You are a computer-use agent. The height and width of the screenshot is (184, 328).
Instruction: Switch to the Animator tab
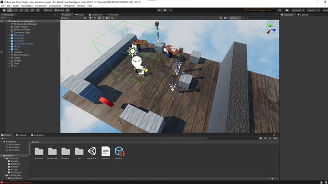click(113, 15)
